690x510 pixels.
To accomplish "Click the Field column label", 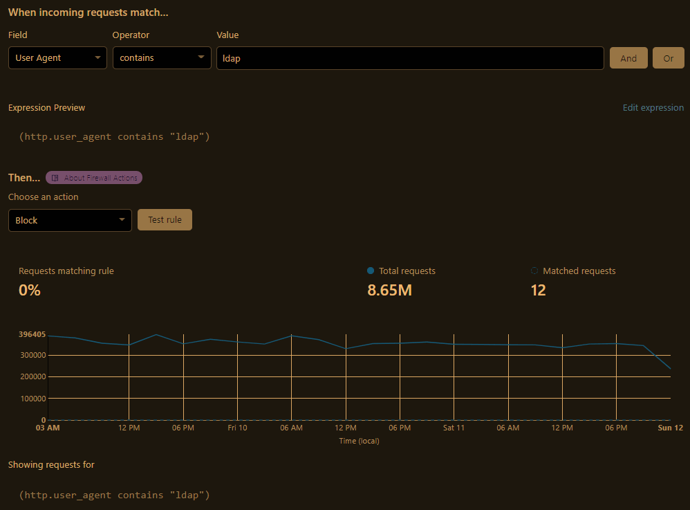I will click(17, 35).
